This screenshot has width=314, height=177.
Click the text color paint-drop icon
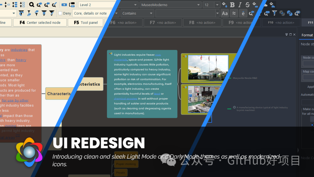coord(224,5)
